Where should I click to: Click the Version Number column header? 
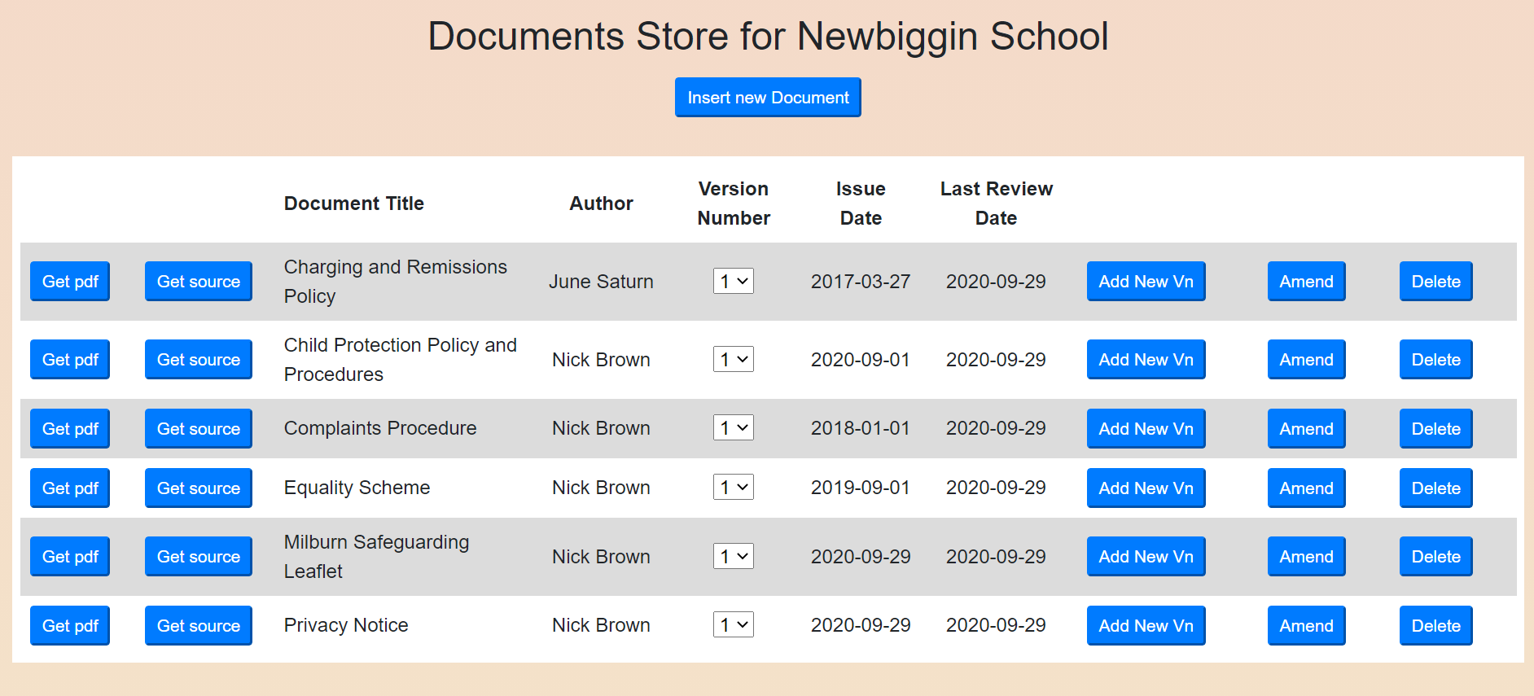pyautogui.click(x=734, y=204)
